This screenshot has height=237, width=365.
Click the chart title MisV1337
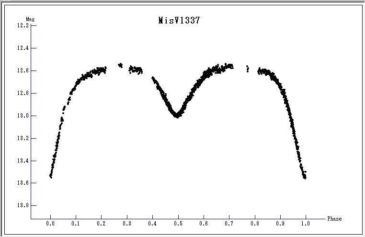pos(179,21)
